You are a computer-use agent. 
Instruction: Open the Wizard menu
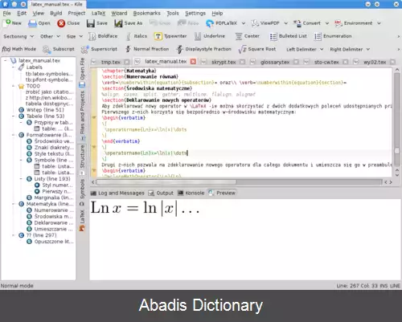pos(119,14)
